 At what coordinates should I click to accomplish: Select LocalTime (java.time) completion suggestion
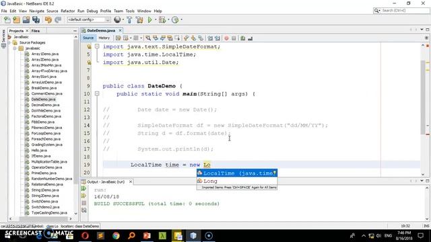[x=237, y=173]
